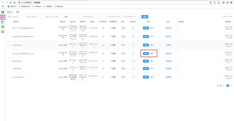Open the blue user account sidebar icon
This screenshot has width=234, height=121.
[2, 22]
